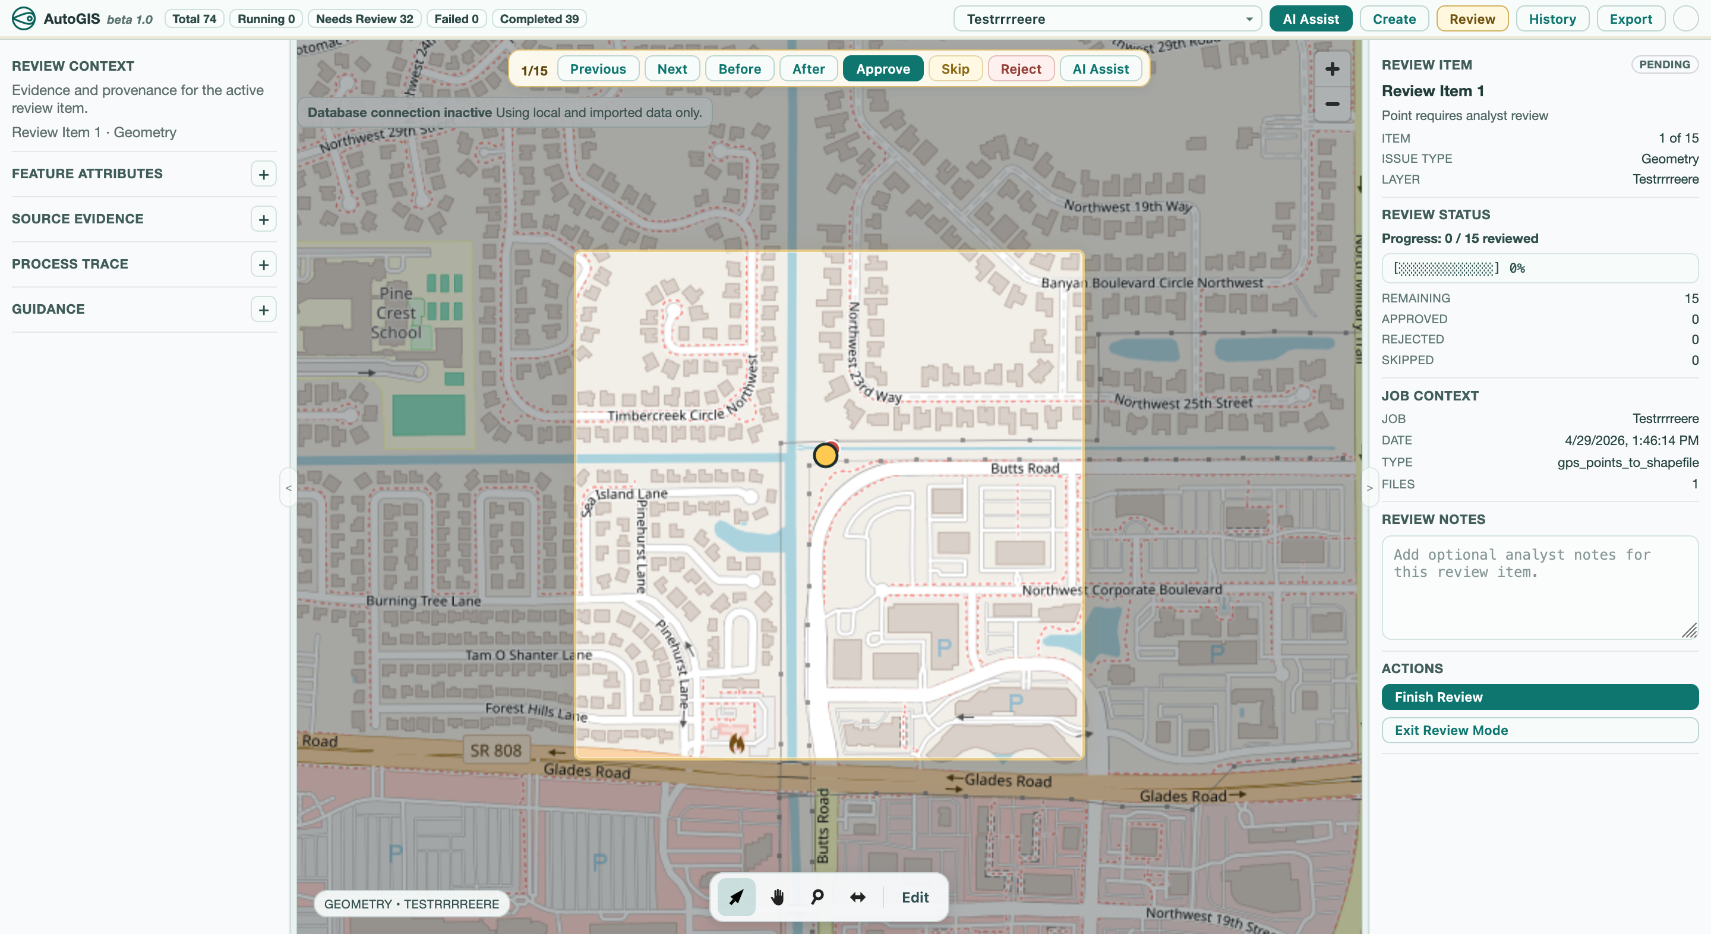This screenshot has height=934, width=1711.
Task: Click the 1/15 item counter
Action: click(x=534, y=71)
